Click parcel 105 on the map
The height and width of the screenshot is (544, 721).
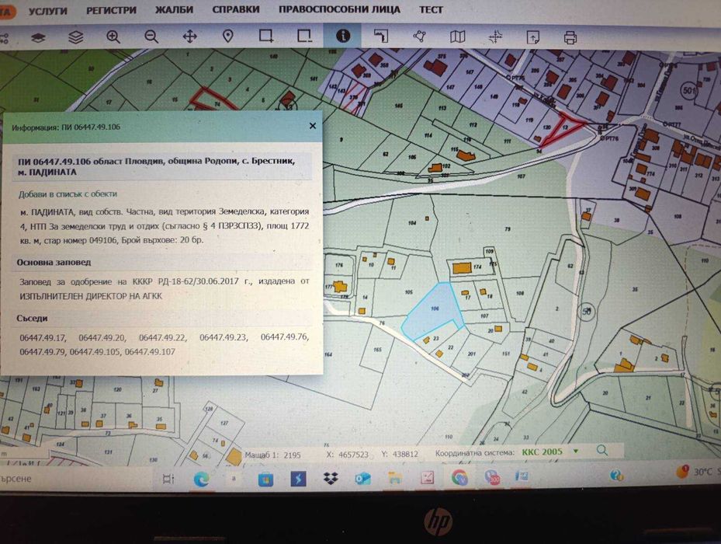point(408,292)
